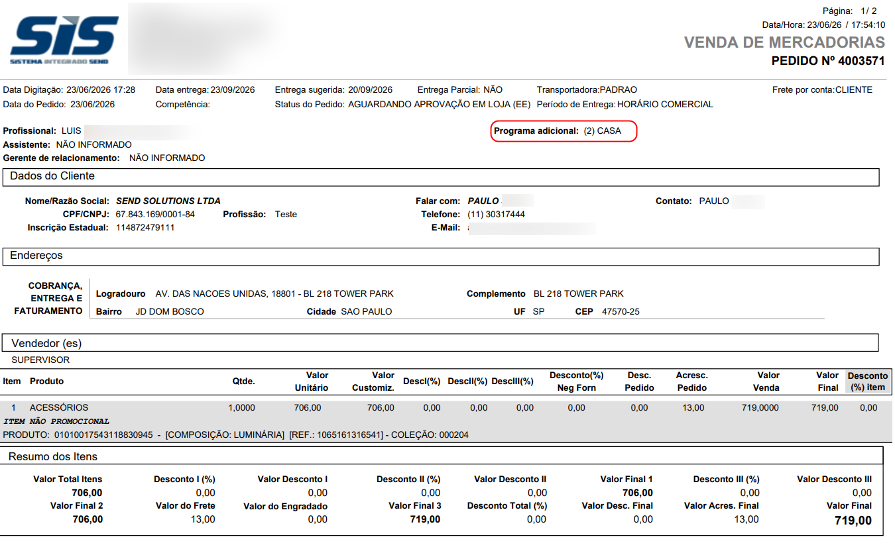Click the PEDIDO Nº 4003571 heading
895x557 pixels.
[x=828, y=61]
